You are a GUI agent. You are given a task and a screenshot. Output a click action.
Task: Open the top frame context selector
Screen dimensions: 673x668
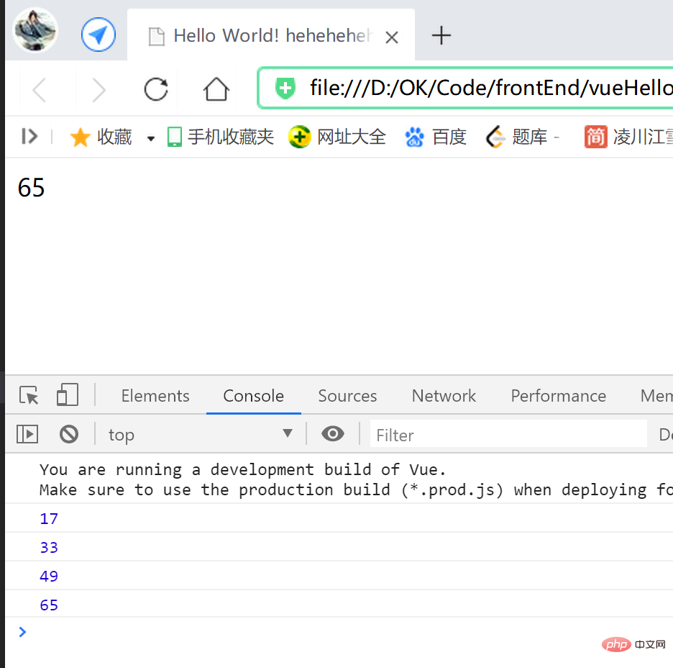200,434
